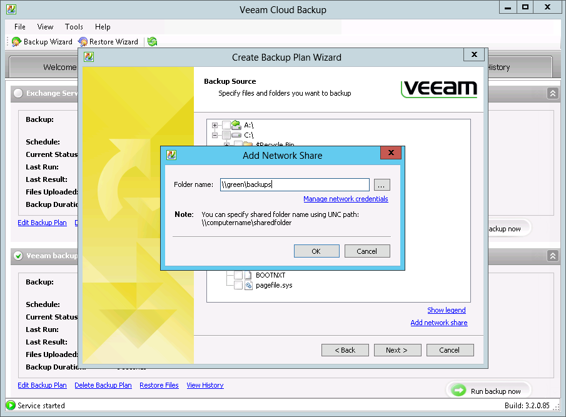566x417 pixels.
Task: Click the A:\ drive icon
Action: 236,125
